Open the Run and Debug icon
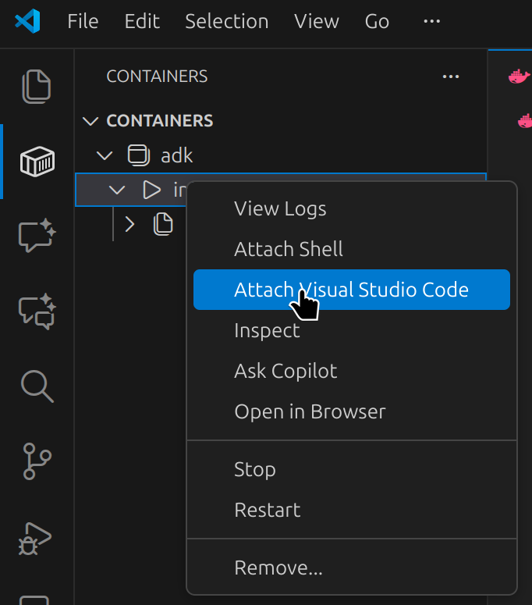The image size is (532, 605). (37, 536)
